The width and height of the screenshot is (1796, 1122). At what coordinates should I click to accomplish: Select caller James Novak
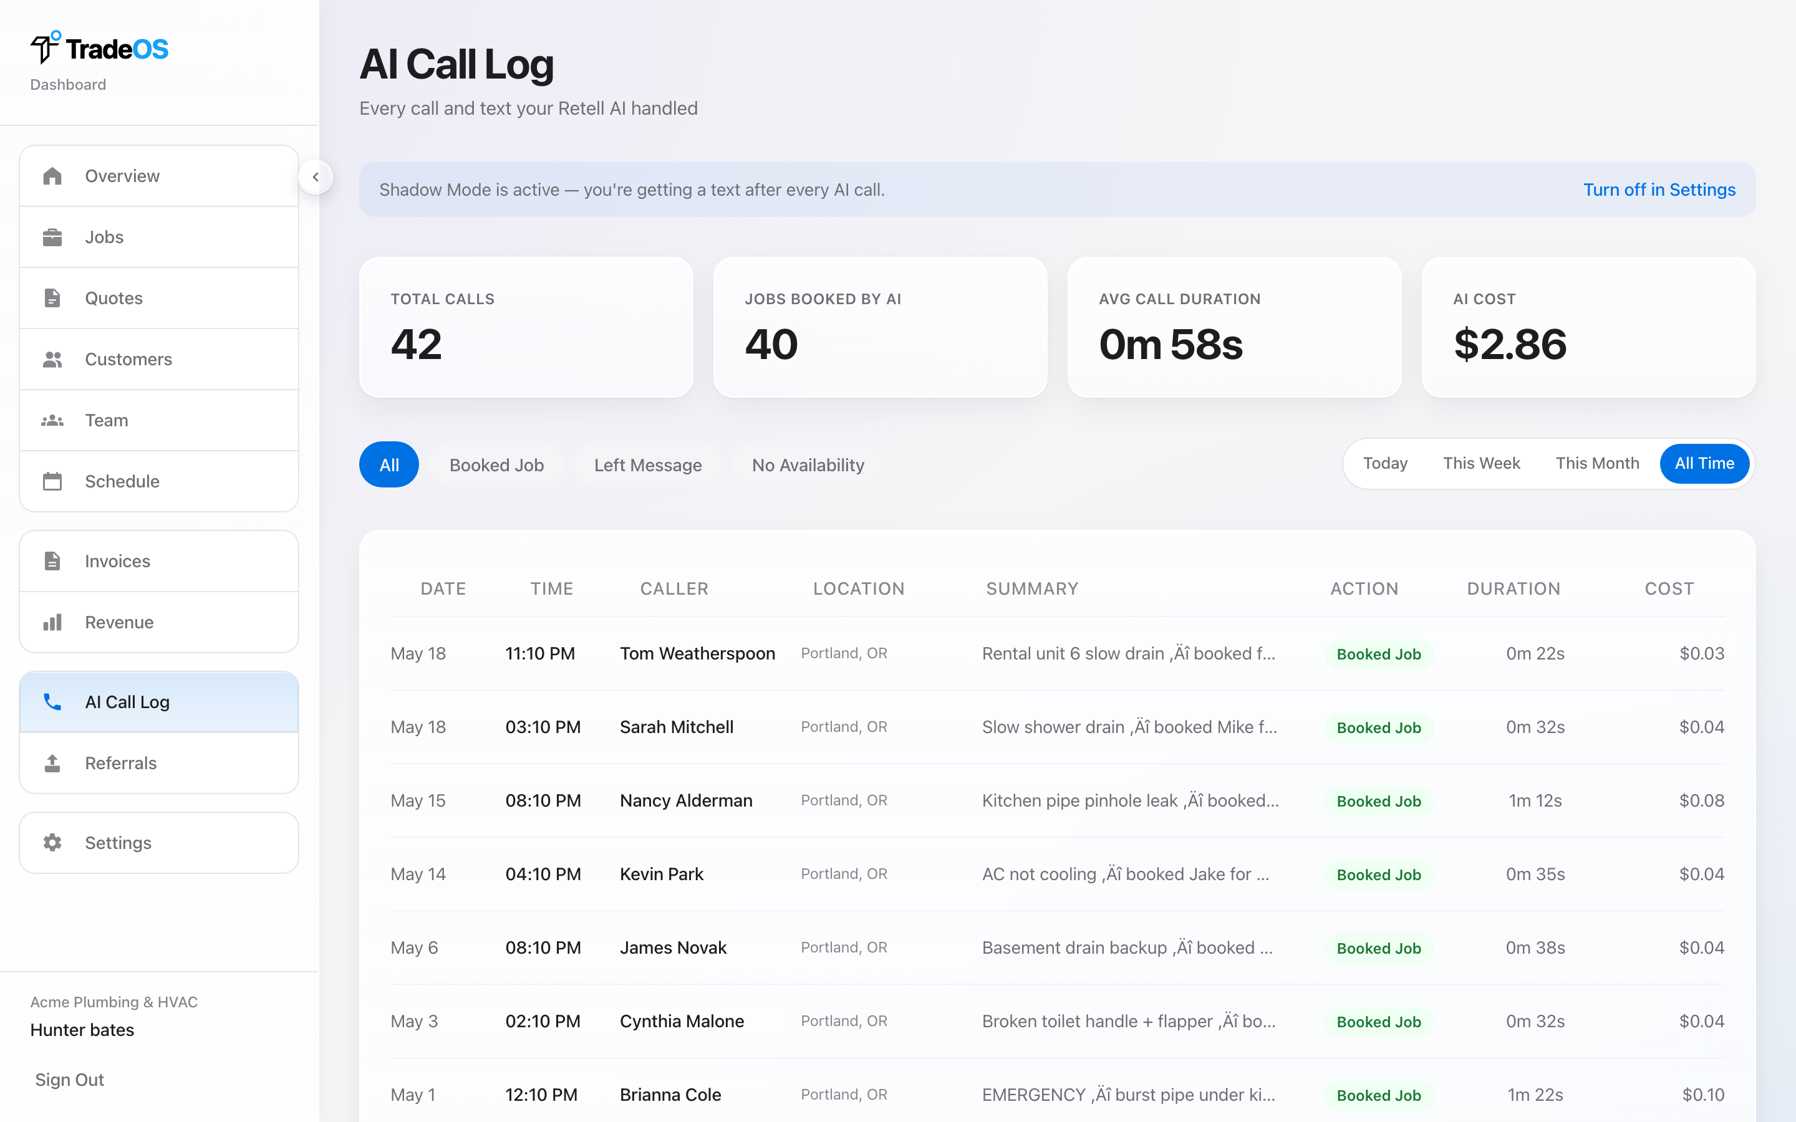(x=673, y=947)
